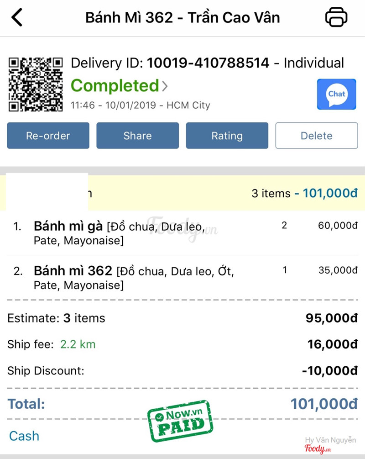Screen dimensions: 365x459
Task: Tap the 3 items - 101,000đ summary header
Action: point(304,193)
